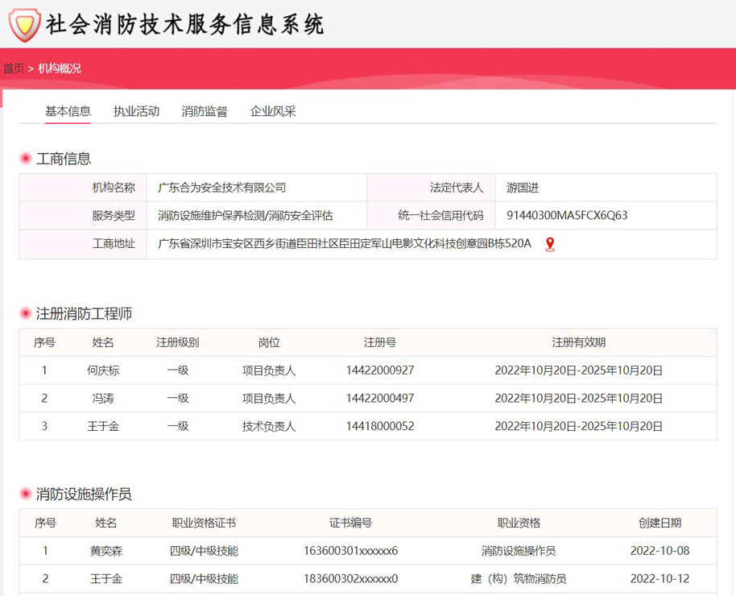
Task: Click the map pin icon beside address
Action: tap(550, 244)
